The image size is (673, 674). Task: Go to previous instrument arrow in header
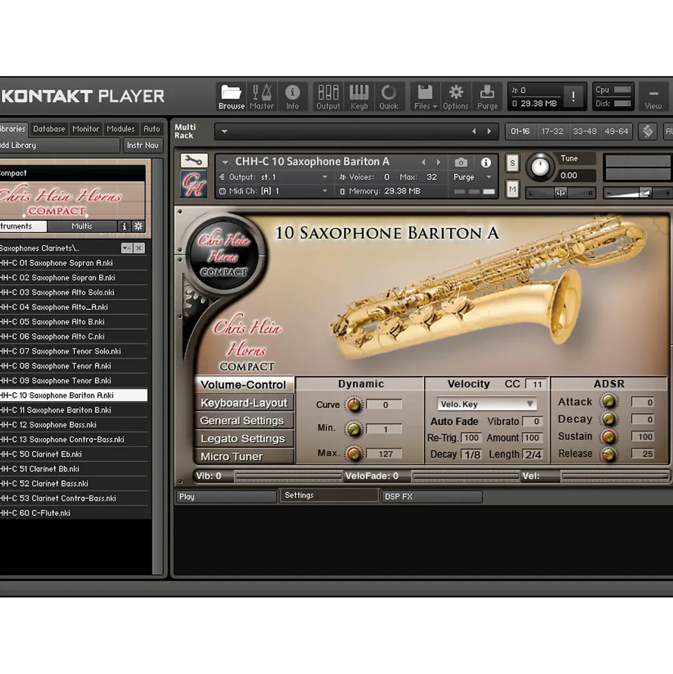coord(424,162)
